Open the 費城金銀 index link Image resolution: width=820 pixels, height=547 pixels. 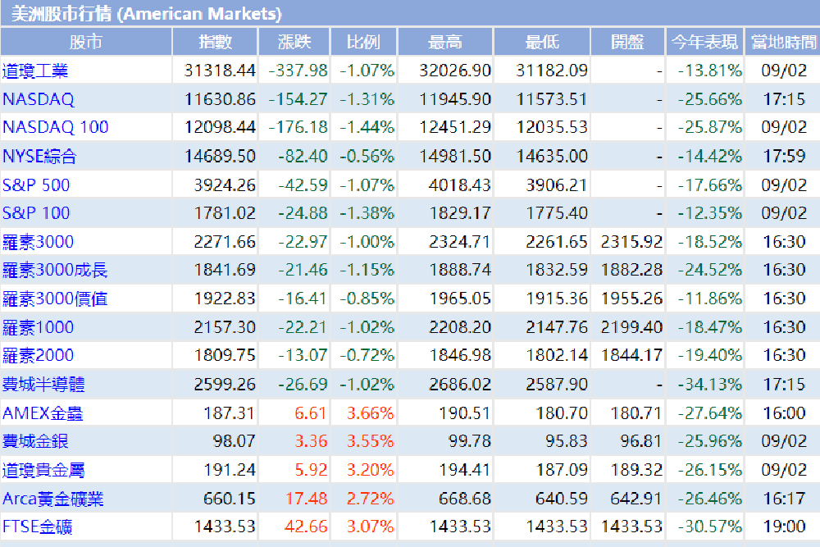pyautogui.click(x=35, y=441)
